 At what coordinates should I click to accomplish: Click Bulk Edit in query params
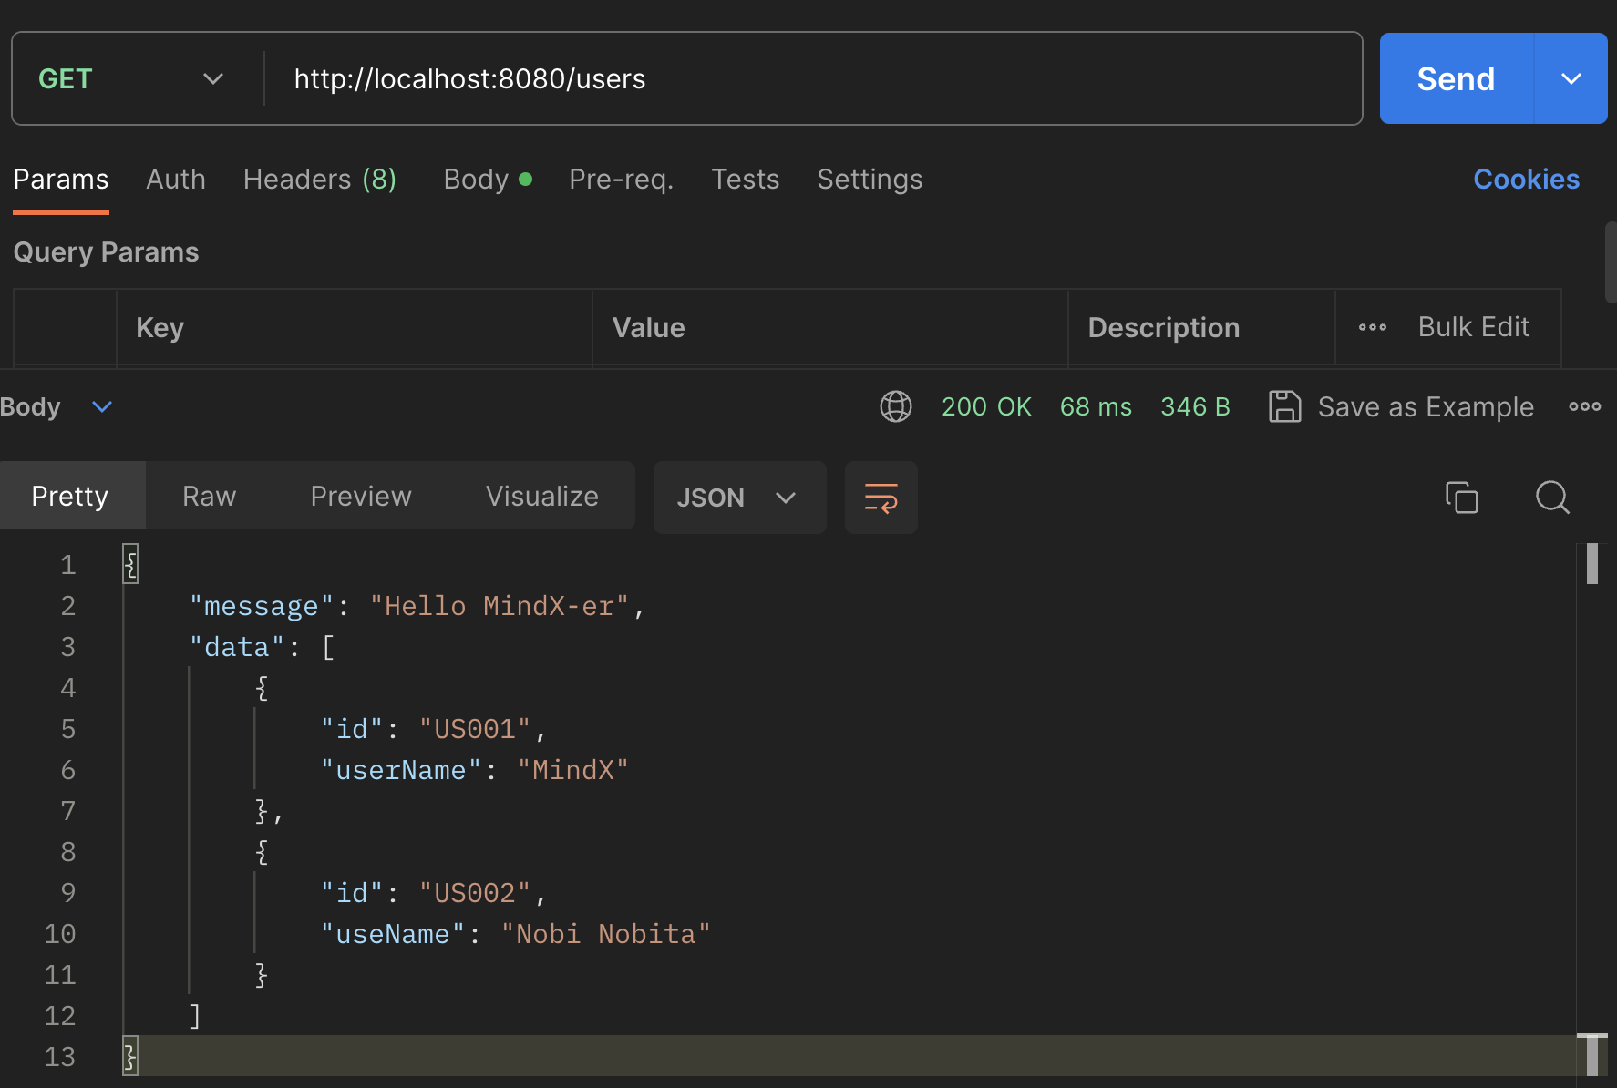pyautogui.click(x=1473, y=327)
